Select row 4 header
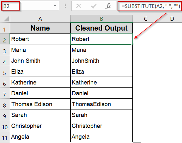The width and height of the screenshot is (182, 143). pos(5,60)
